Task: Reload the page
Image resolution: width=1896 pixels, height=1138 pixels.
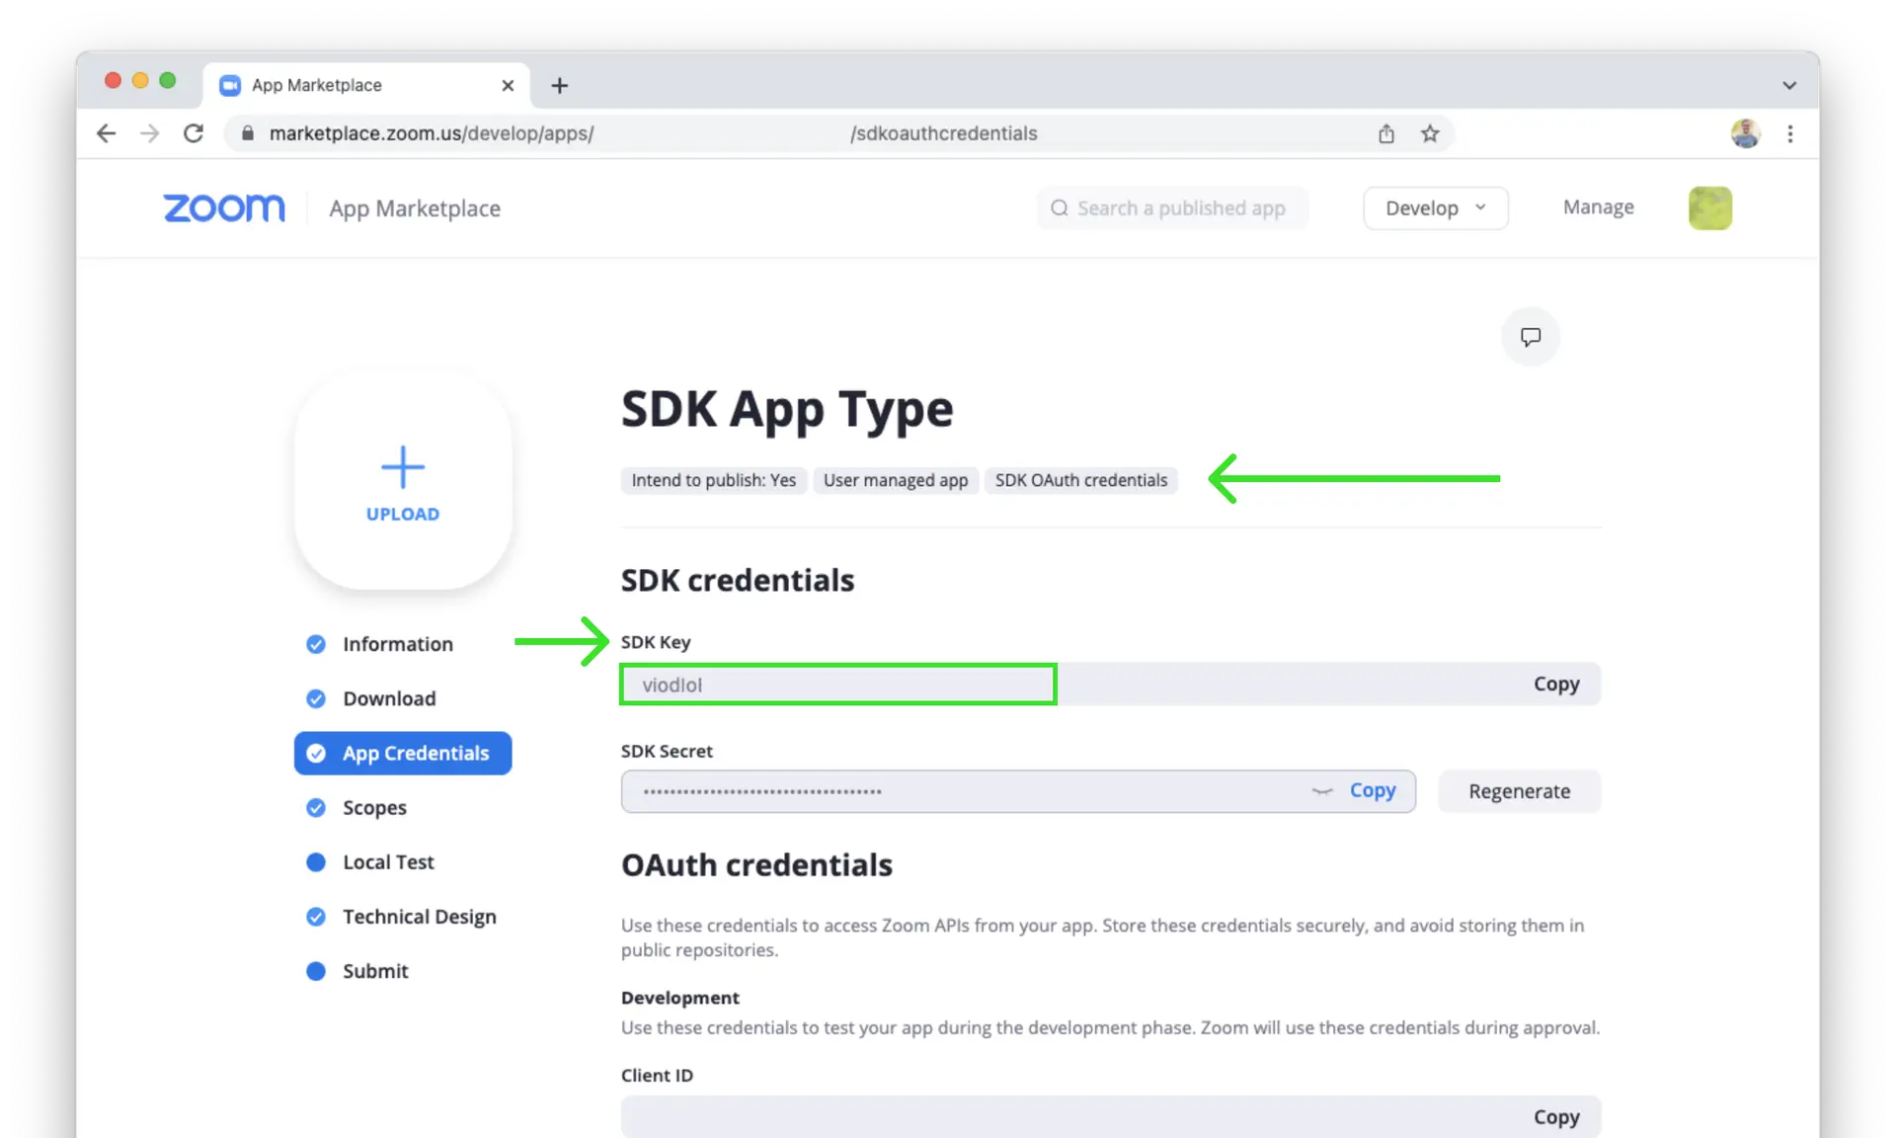Action: [x=194, y=133]
